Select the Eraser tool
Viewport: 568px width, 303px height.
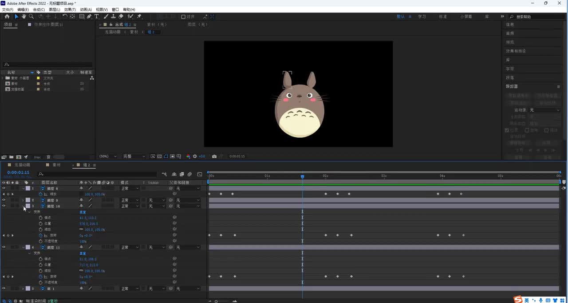click(121, 16)
